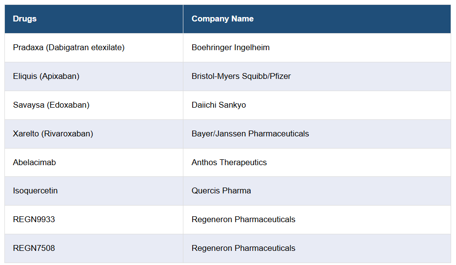Select the Xarelto (Rivaroxaban) drug cell

click(x=53, y=134)
